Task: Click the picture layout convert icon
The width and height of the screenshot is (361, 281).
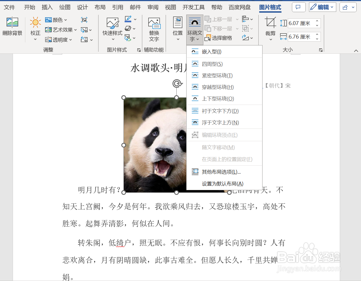Action: pyautogui.click(x=128, y=38)
